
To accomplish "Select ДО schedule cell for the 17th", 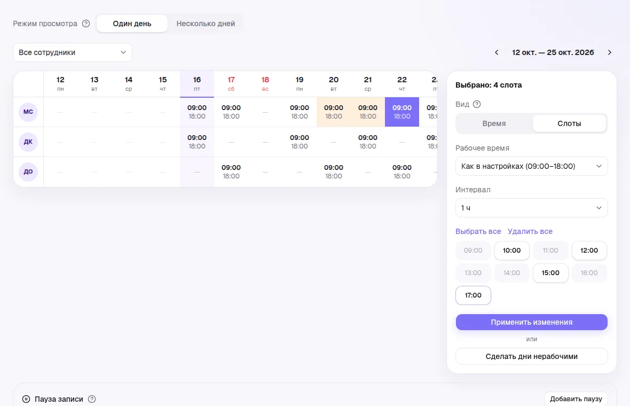I will tap(231, 172).
